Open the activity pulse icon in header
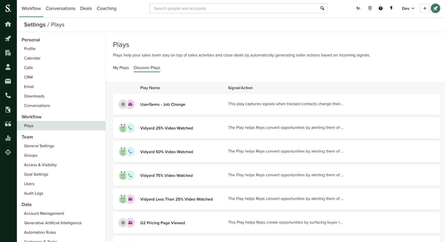This screenshot has height=242, width=445. [x=358, y=8]
